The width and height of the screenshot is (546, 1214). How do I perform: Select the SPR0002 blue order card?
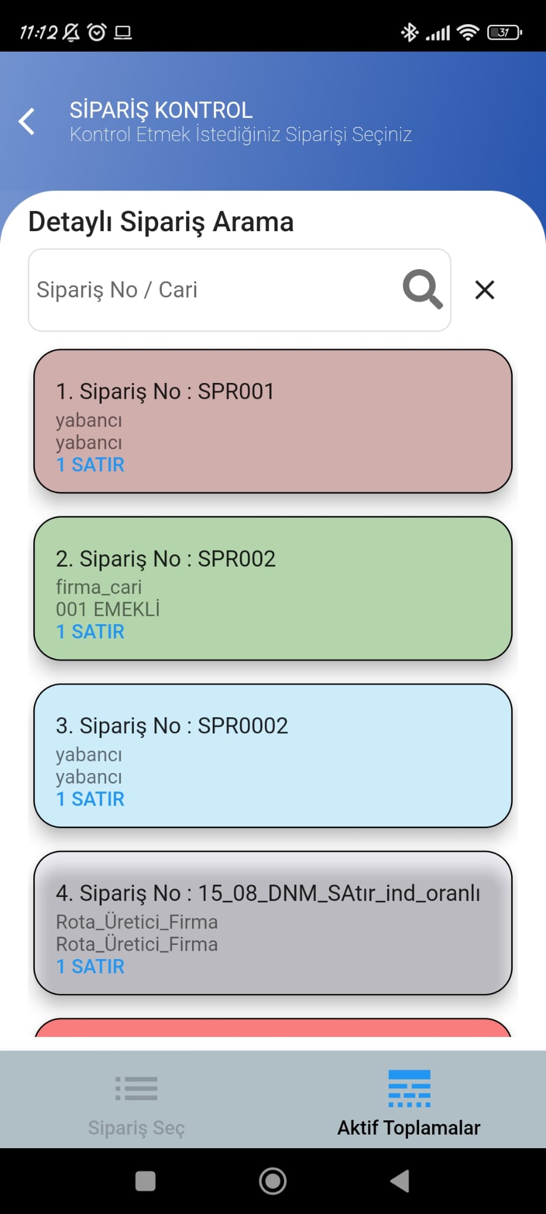pyautogui.click(x=273, y=755)
